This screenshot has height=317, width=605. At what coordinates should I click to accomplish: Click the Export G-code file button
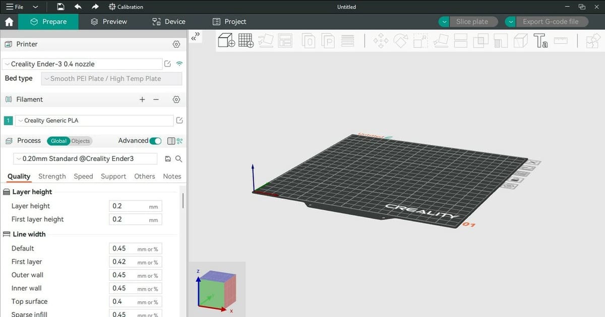point(553,22)
